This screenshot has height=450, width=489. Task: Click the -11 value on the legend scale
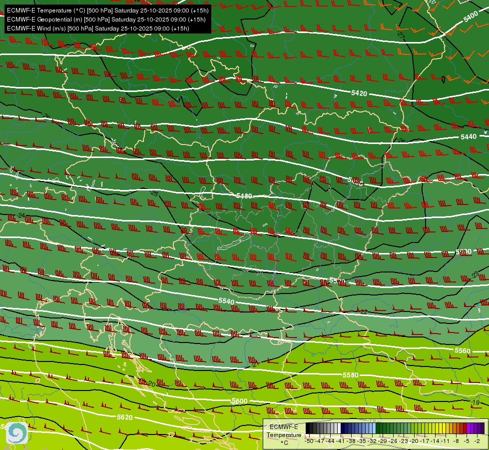pos(446,441)
